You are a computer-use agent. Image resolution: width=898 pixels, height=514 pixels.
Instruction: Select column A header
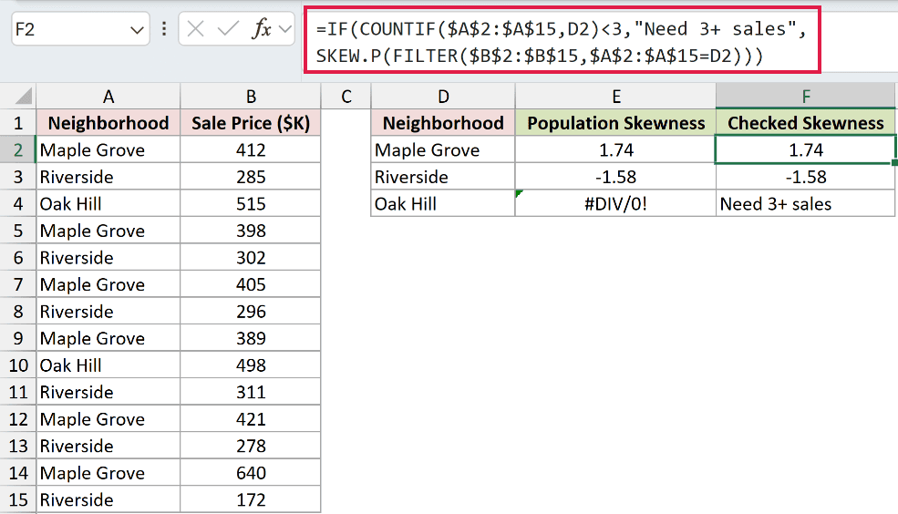(108, 97)
